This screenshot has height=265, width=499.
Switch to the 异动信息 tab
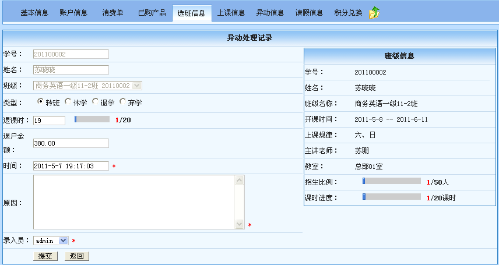pyautogui.click(x=270, y=13)
